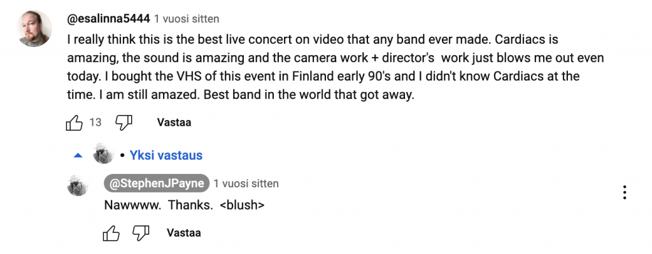Collapse replies with the blue arrow
The width and height of the screenshot is (652, 254).
click(x=78, y=155)
